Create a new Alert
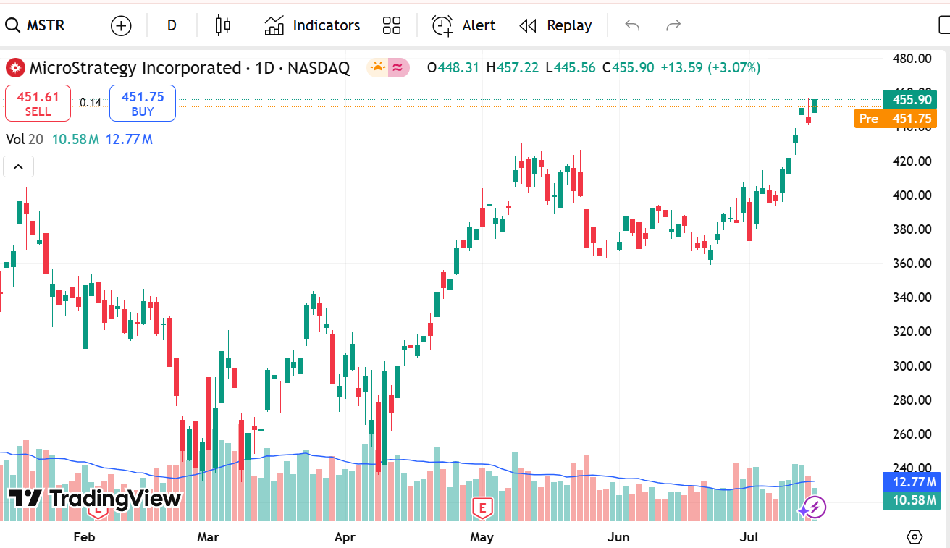This screenshot has width=950, height=548. click(463, 25)
